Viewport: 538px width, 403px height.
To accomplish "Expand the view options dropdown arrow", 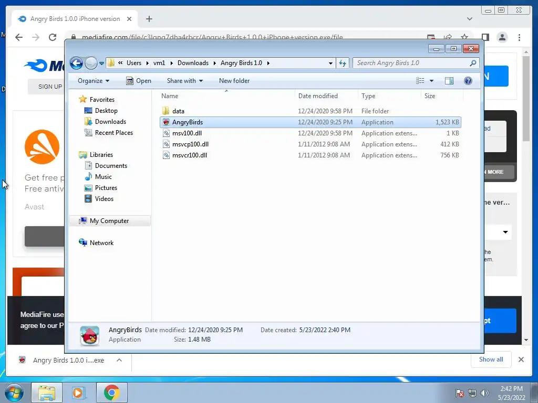I will pyautogui.click(x=432, y=81).
